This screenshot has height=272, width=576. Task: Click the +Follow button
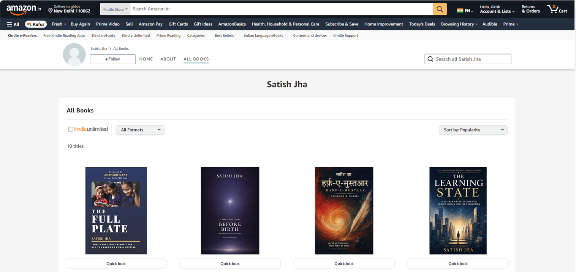112,59
